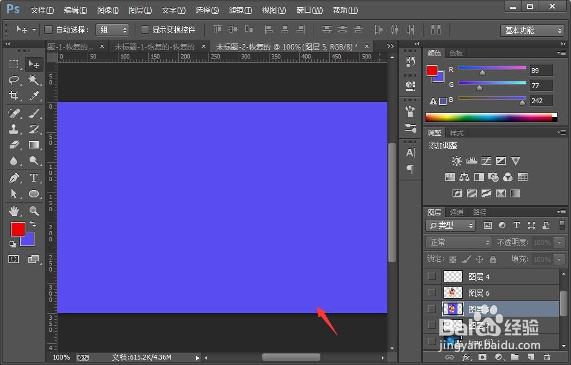Click the add layer style fx icon
This screenshot has width=571, height=365.
(466, 357)
